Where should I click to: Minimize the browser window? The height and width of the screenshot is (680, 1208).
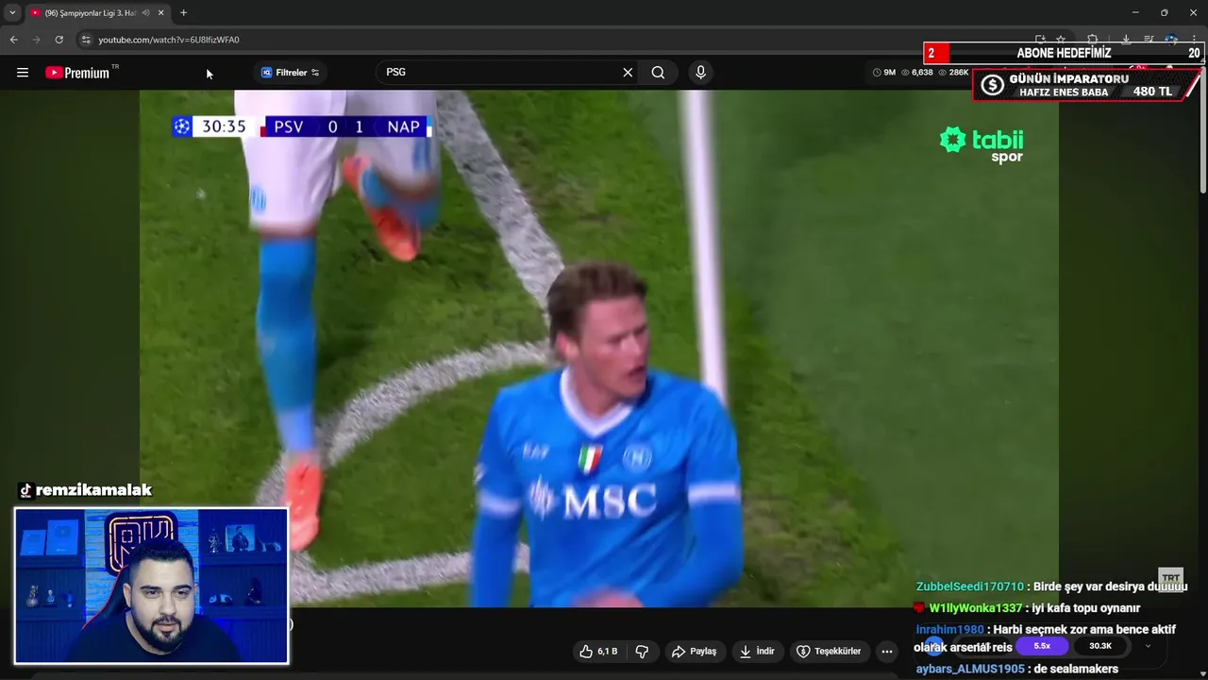point(1135,13)
